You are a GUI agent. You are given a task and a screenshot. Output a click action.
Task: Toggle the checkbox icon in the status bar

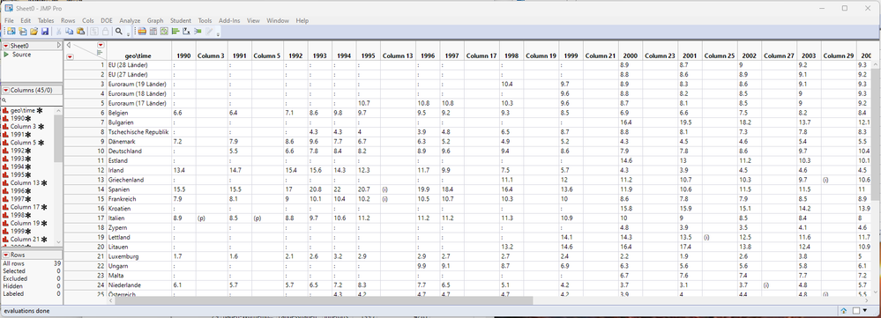(x=856, y=310)
